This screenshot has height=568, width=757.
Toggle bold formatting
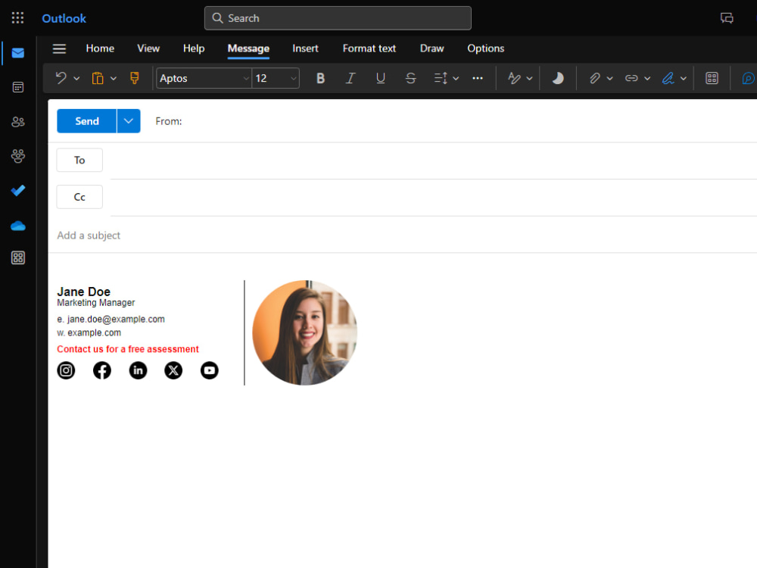(320, 78)
